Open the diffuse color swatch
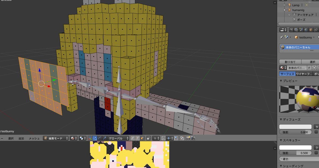Screen dimensions: 319x168 [295, 127]
